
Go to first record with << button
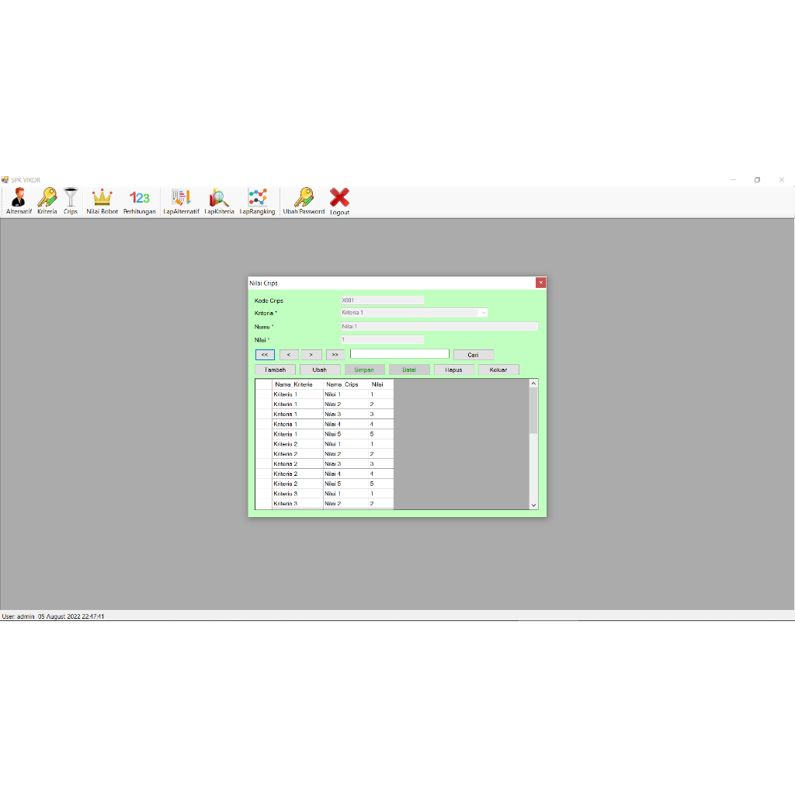click(x=265, y=355)
